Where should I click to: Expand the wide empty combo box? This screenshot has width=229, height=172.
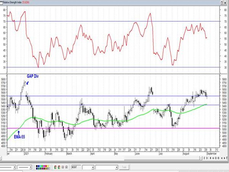point(106,167)
